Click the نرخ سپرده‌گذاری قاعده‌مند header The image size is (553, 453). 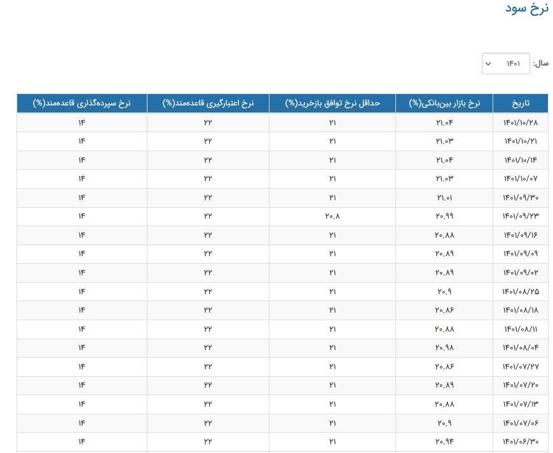[x=81, y=104]
